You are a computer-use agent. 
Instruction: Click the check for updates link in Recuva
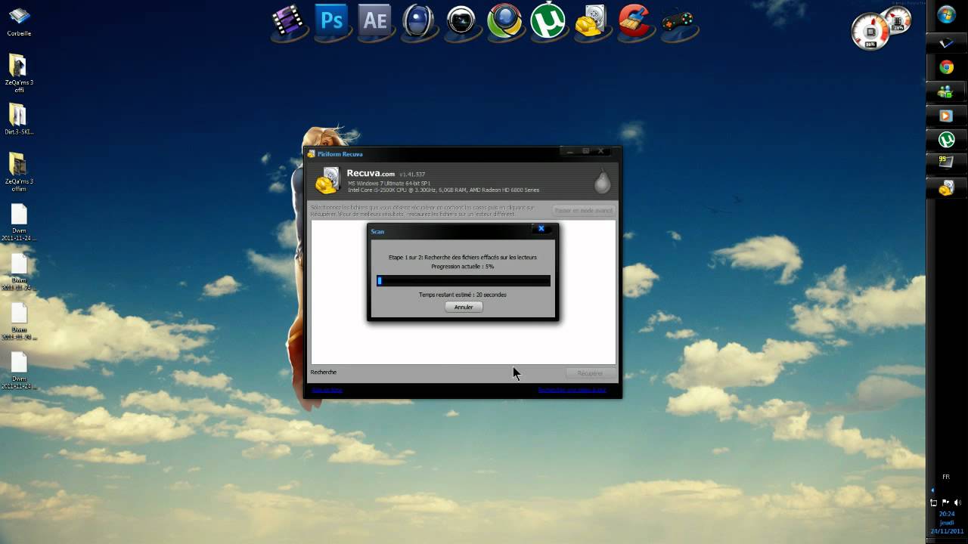(572, 390)
